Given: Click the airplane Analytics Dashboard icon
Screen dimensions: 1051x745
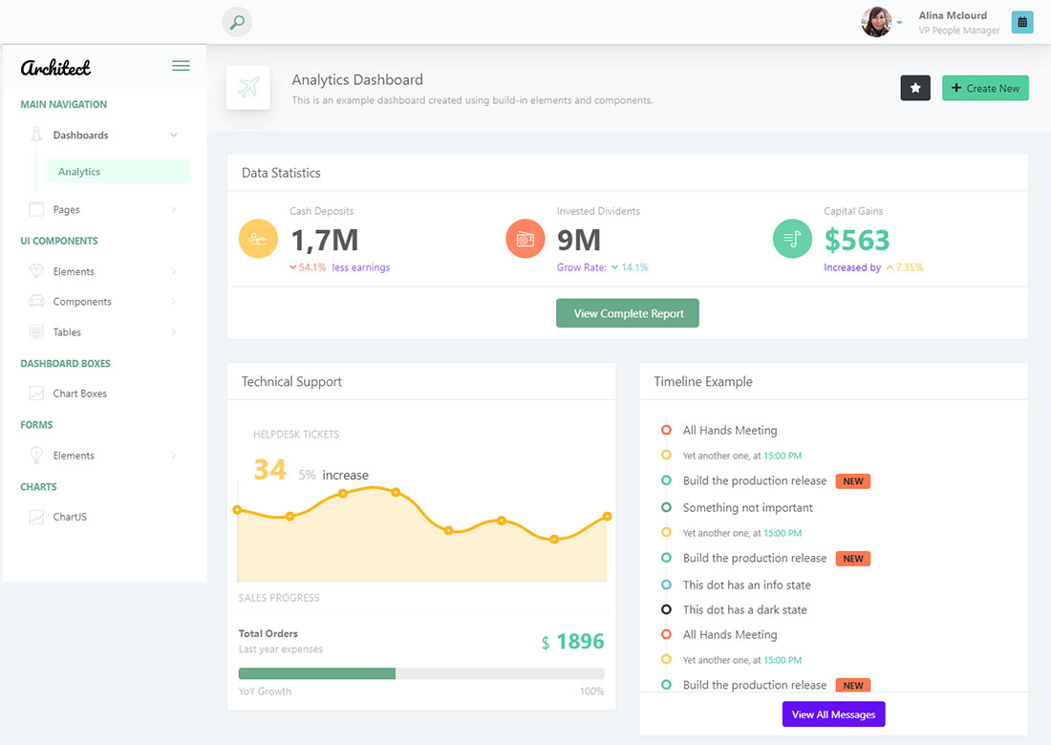Looking at the screenshot, I should (248, 88).
